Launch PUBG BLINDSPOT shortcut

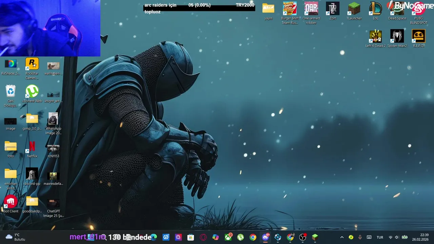coord(418,14)
